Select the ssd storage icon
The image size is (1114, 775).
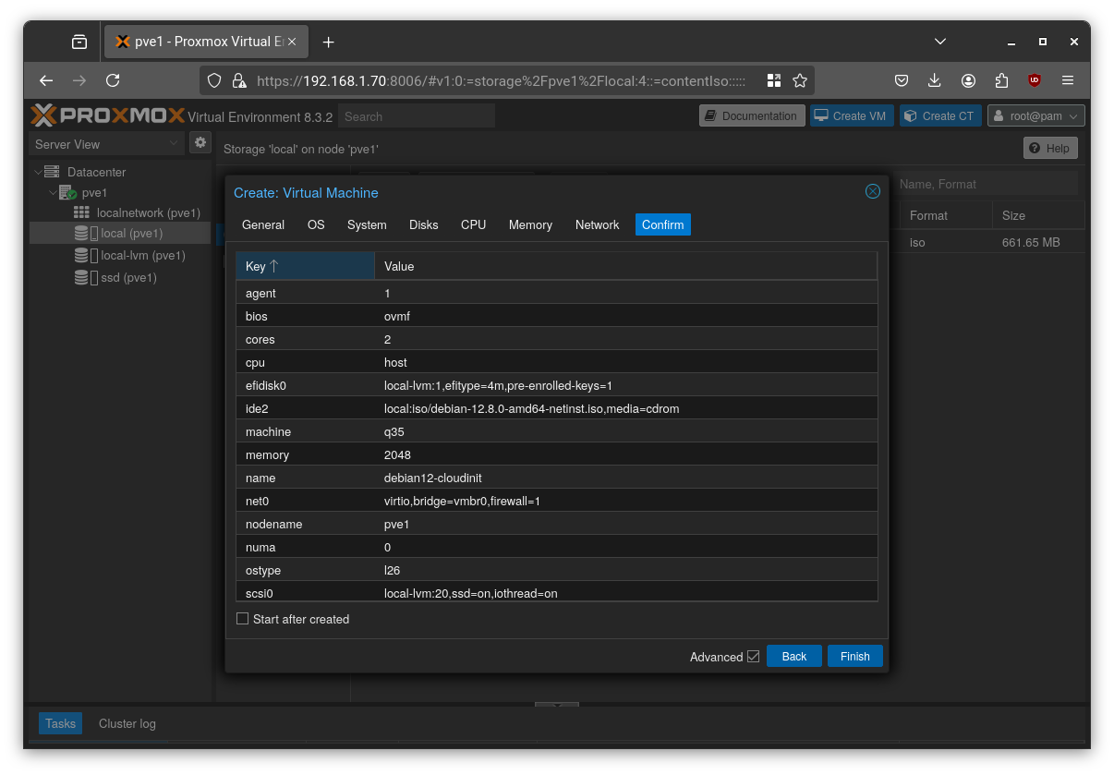click(x=82, y=277)
